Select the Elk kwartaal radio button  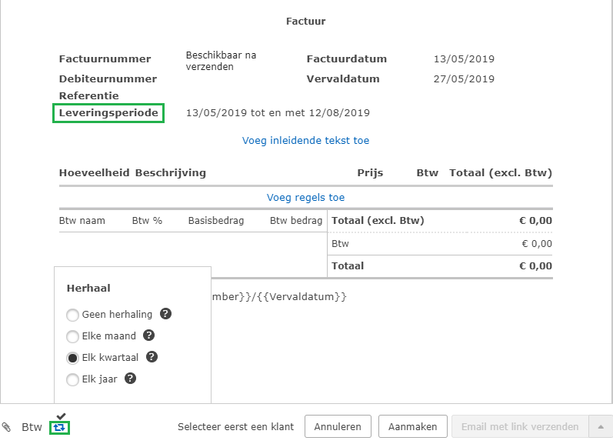(72, 358)
